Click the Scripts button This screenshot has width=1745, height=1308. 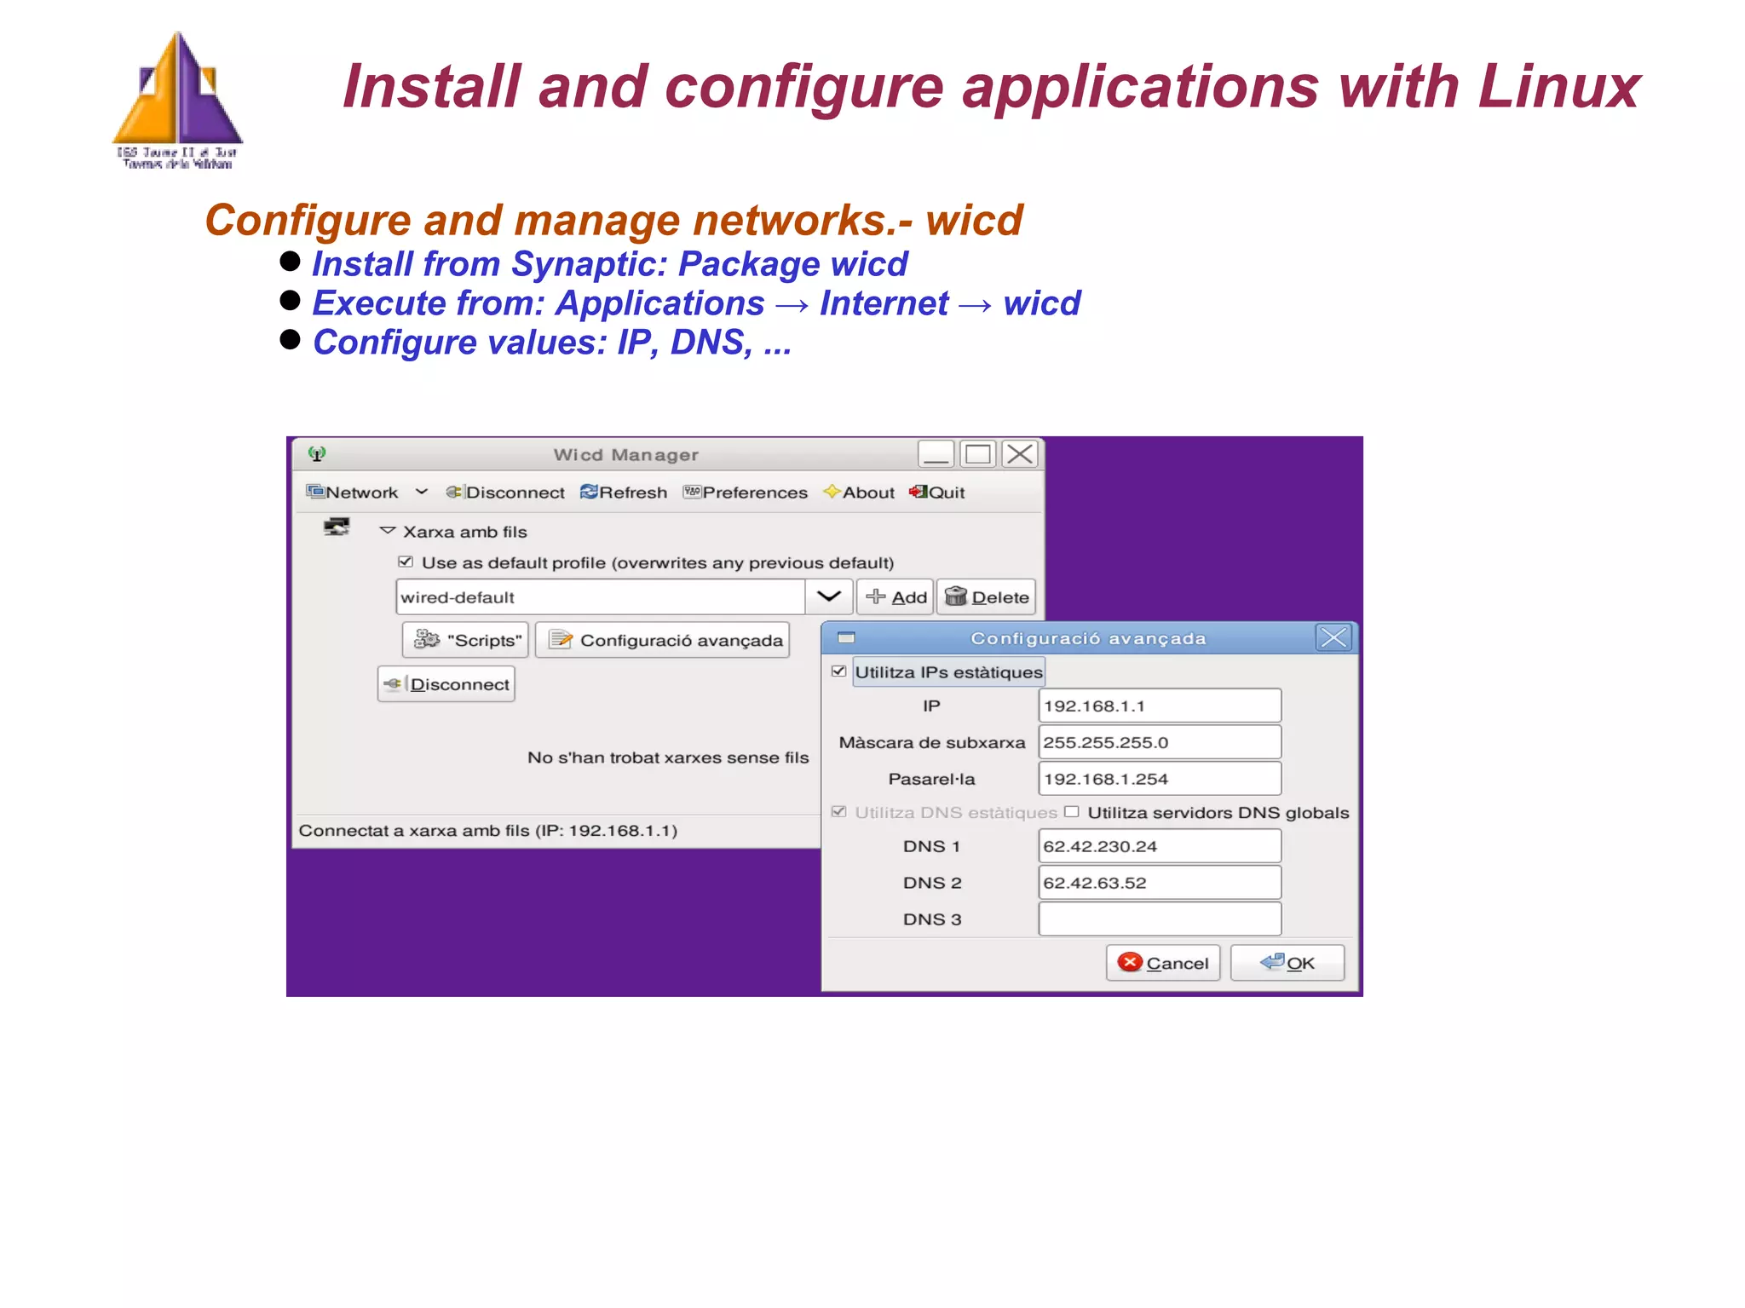pyautogui.click(x=466, y=640)
